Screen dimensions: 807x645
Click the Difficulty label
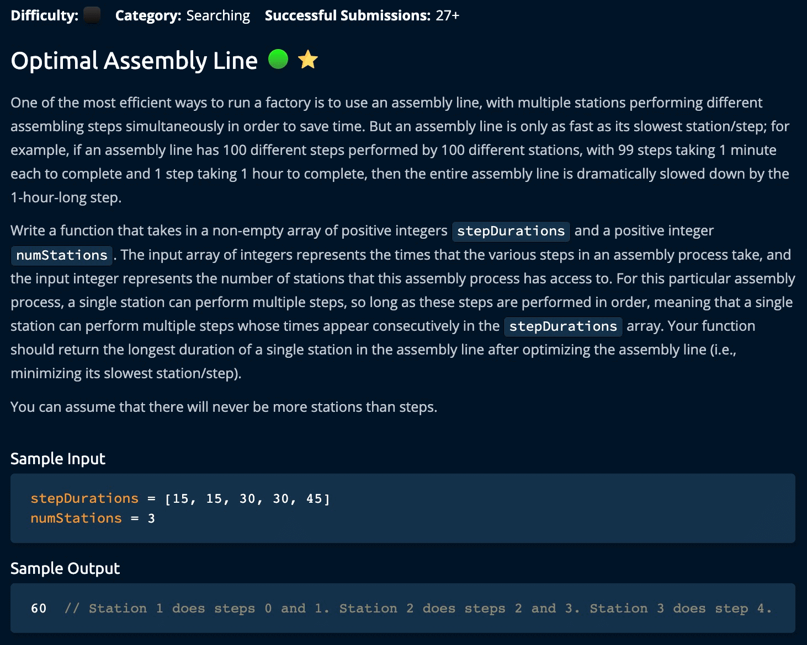pyautogui.click(x=44, y=15)
